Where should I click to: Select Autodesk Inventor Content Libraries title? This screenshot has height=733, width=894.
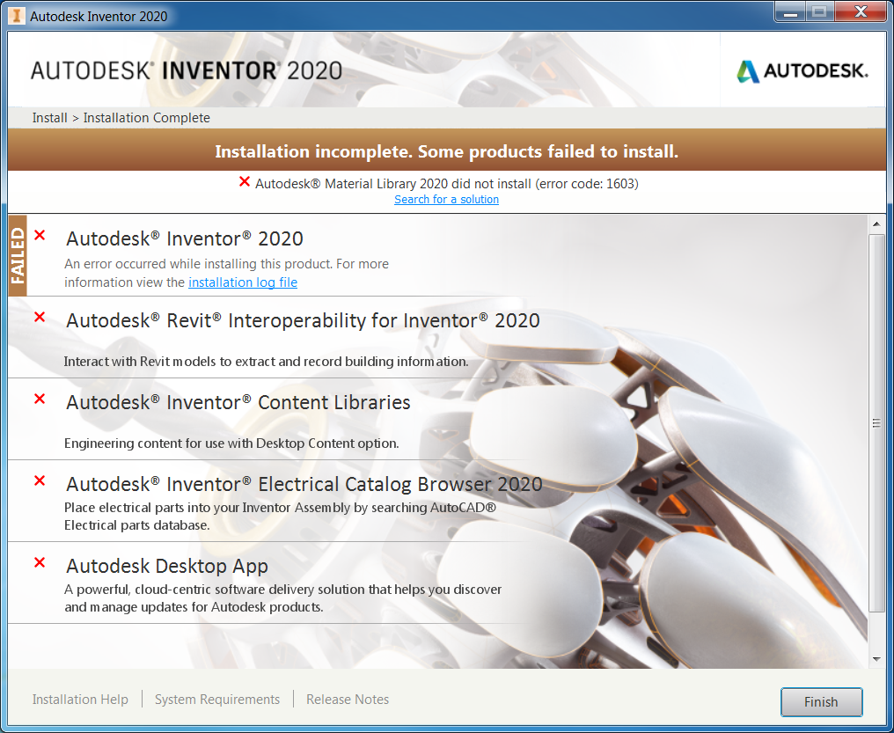(238, 402)
